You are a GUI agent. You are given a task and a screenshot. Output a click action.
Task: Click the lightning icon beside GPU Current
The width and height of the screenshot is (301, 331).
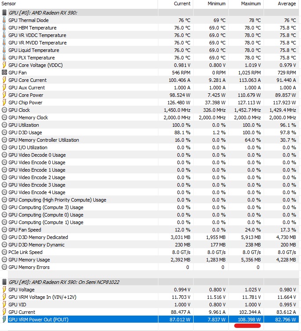coord(4,312)
